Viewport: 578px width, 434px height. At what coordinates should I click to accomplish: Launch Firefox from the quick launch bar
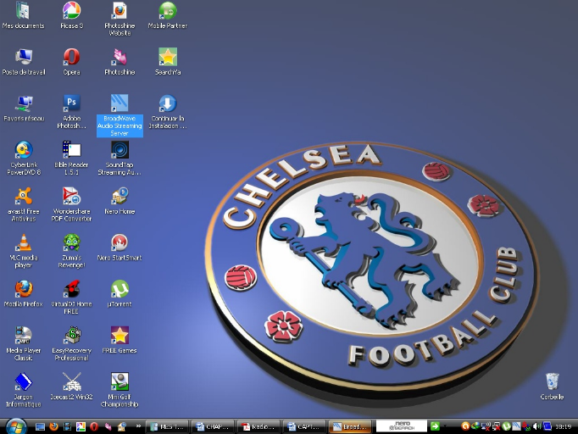[54, 427]
